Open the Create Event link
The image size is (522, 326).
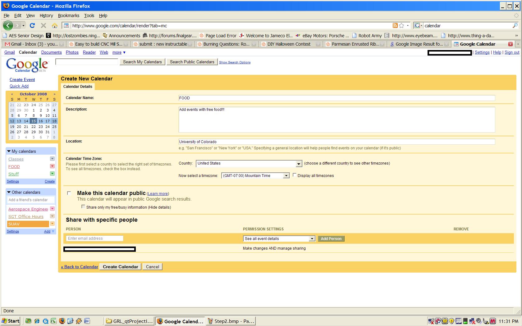(x=22, y=79)
